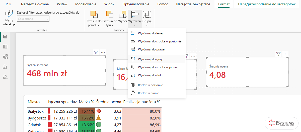Select the Bydgoszcz row label
The image size is (301, 132).
tap(37, 118)
